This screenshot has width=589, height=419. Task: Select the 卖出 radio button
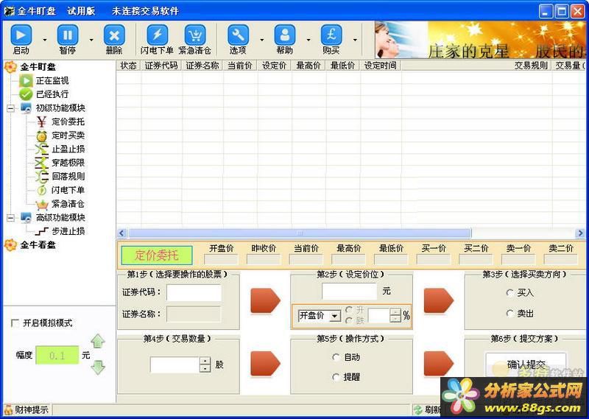pos(509,313)
